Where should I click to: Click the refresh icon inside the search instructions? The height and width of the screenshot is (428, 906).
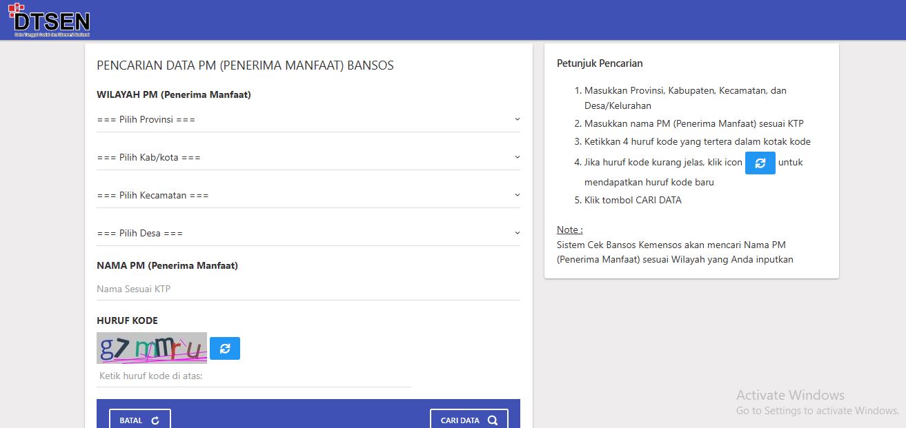[760, 163]
